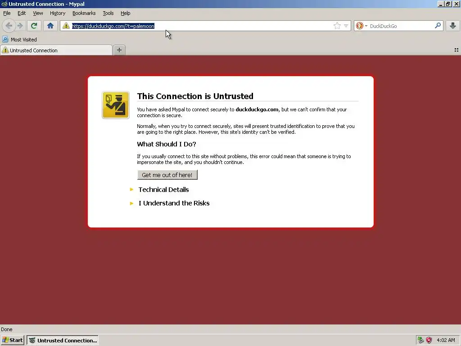Open the Bookmarks menu
The height and width of the screenshot is (346, 461).
click(x=84, y=13)
